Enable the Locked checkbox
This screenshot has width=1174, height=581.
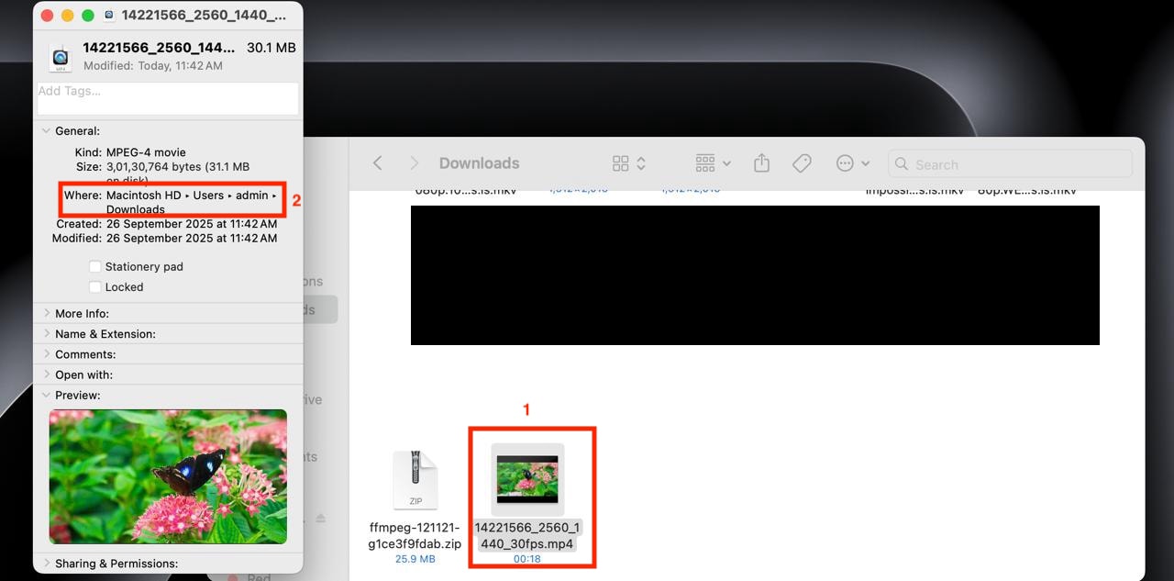coord(94,286)
